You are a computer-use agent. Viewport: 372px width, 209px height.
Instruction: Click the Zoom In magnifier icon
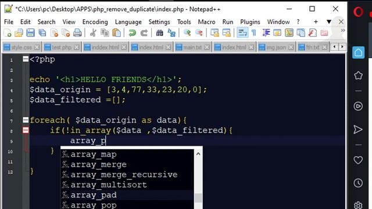(187, 33)
